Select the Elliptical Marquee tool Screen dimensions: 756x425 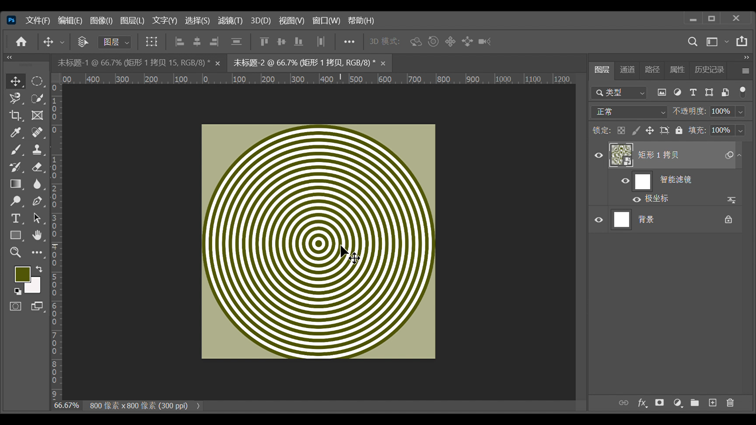(37, 81)
